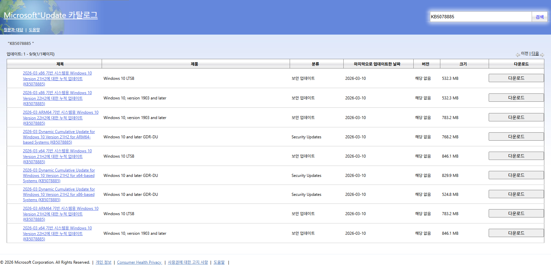Open the ARM64 Windows 10 Version 22H2 cumulative update link
Image resolution: width=551 pixels, height=267 pixels.
(61, 118)
